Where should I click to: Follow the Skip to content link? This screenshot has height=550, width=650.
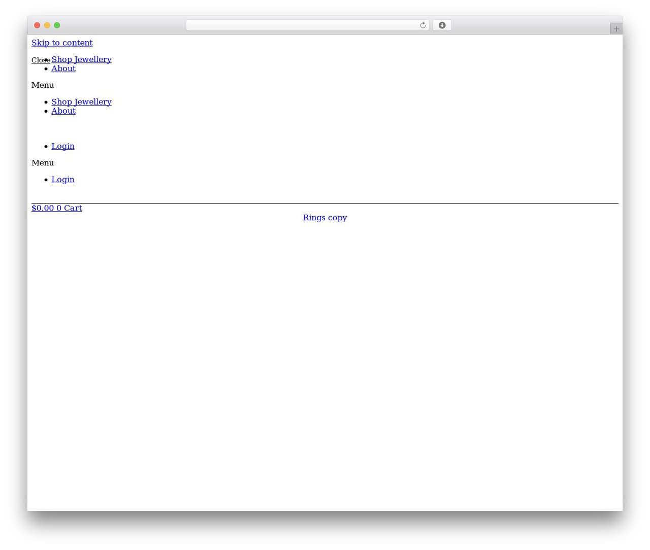tap(62, 43)
